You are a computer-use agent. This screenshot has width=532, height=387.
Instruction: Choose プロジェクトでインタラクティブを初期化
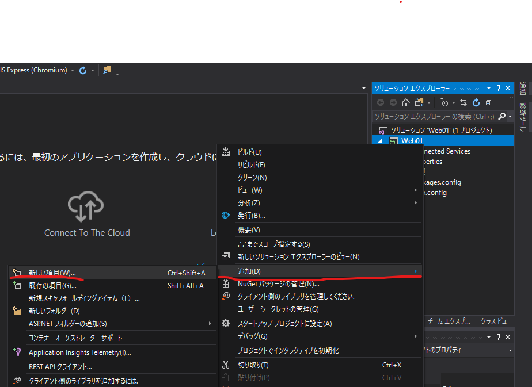point(320,350)
